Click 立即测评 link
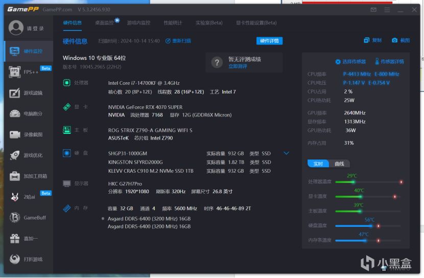 tap(238, 66)
